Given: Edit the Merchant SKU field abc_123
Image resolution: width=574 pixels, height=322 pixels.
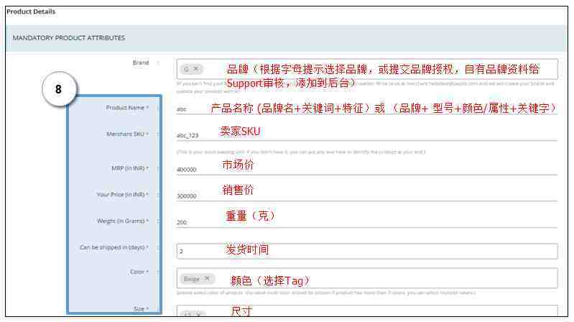Looking at the screenshot, I should click(367, 135).
